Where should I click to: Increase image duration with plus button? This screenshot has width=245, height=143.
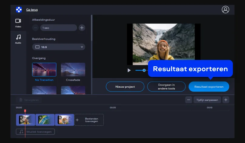(82, 28)
